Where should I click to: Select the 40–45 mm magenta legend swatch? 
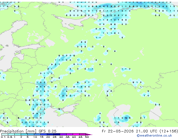[76, 134]
